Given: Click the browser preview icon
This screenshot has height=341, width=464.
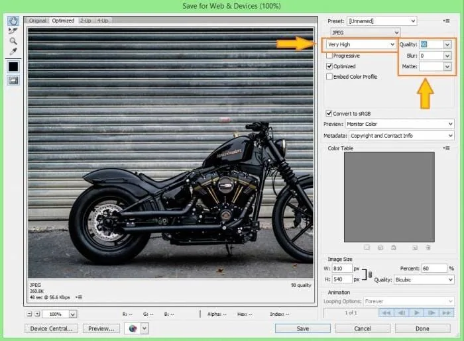Looking at the screenshot, I should (133, 328).
